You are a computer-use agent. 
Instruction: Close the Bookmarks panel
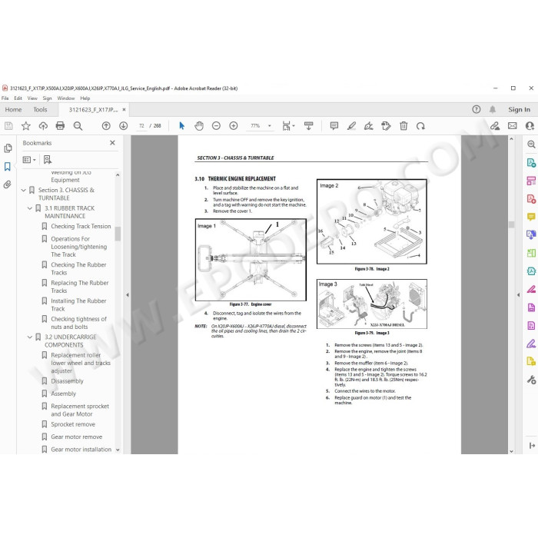tap(112, 143)
